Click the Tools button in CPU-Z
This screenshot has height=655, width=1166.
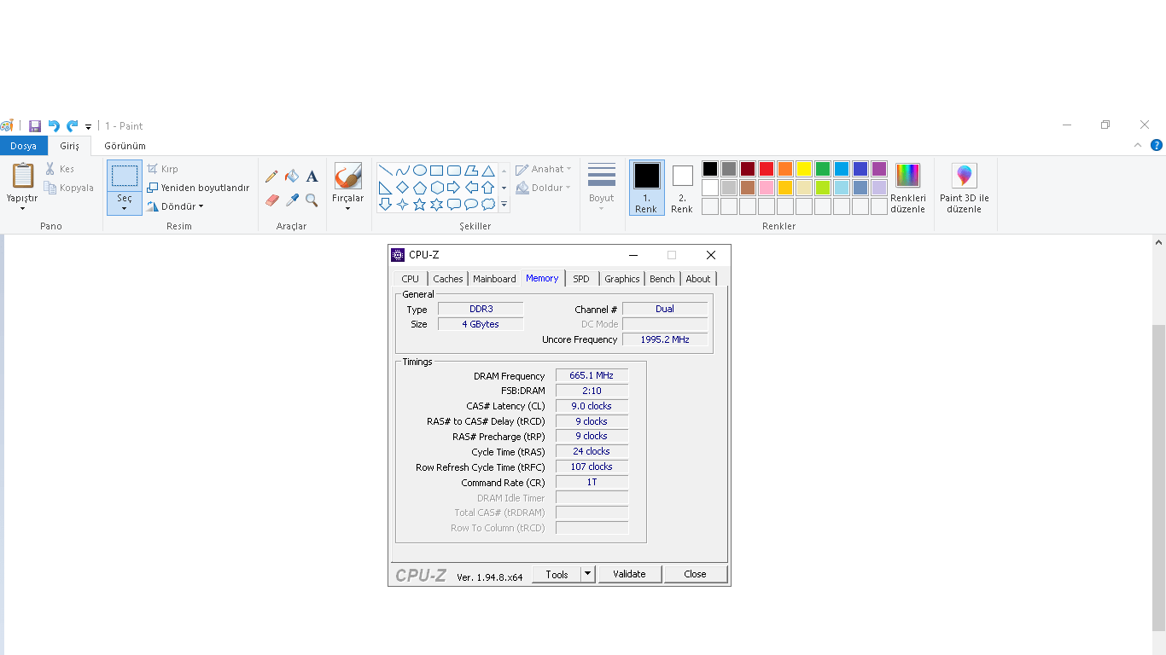pyautogui.click(x=557, y=574)
